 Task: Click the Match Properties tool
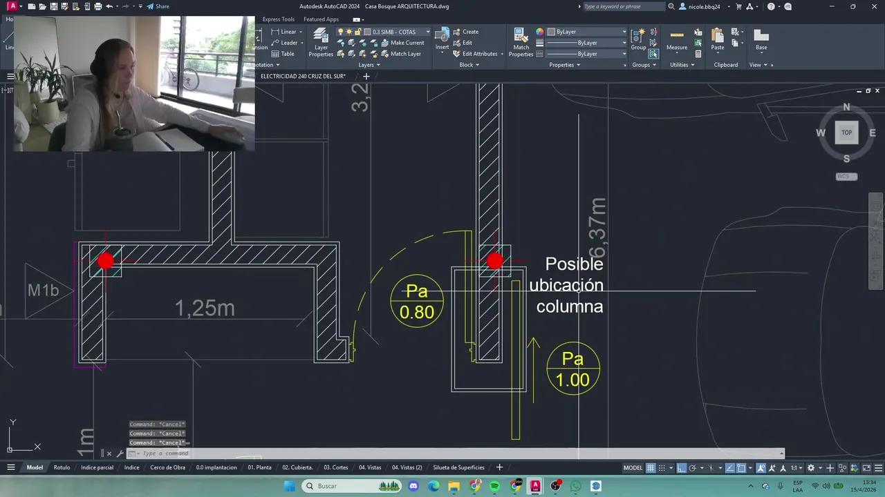[521, 42]
